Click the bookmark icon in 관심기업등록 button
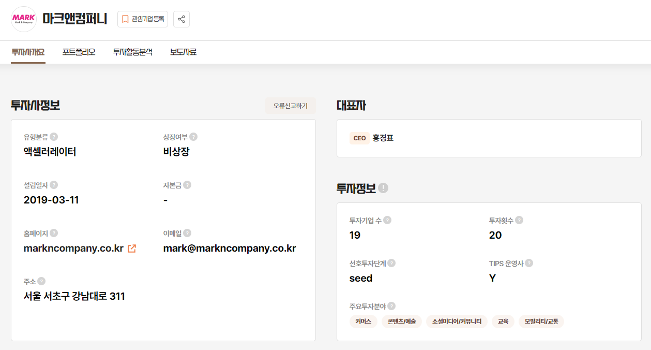651x350 pixels. [125, 19]
